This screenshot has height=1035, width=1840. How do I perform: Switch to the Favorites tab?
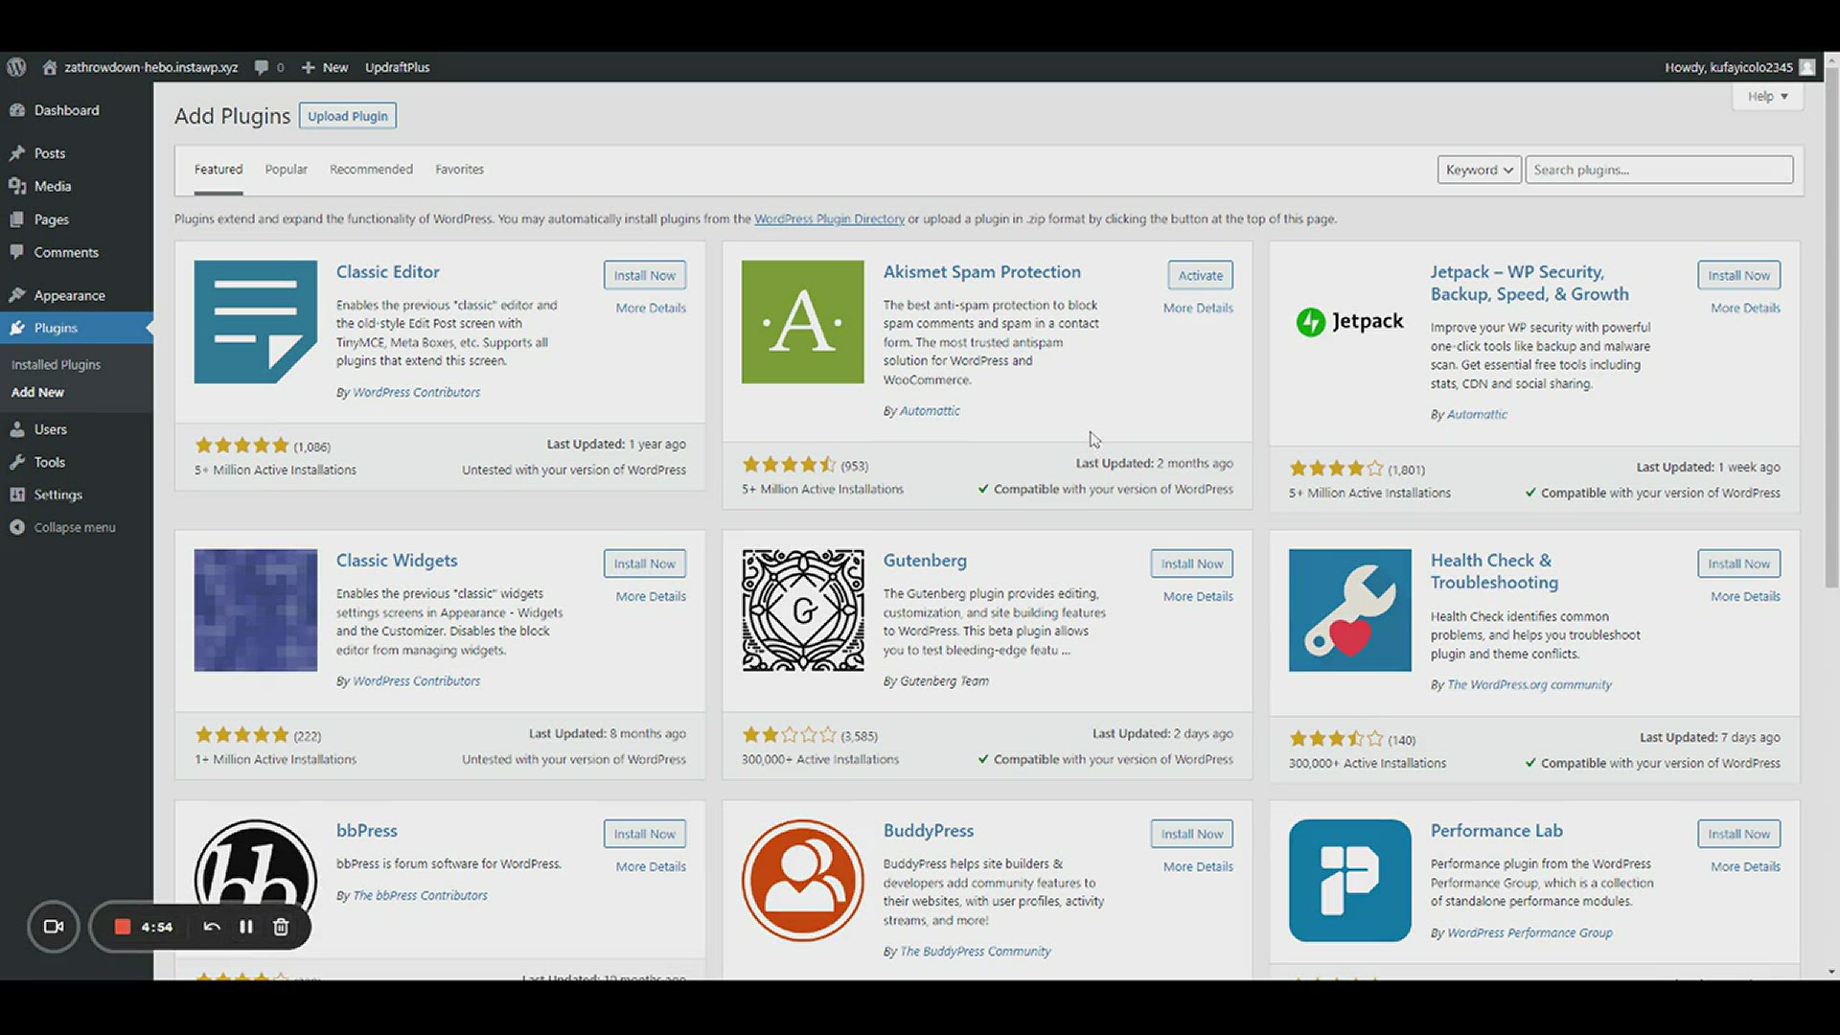click(x=459, y=170)
